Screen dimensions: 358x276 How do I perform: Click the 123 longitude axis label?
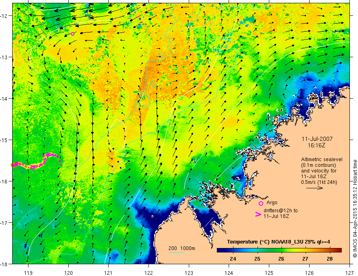point(189,273)
